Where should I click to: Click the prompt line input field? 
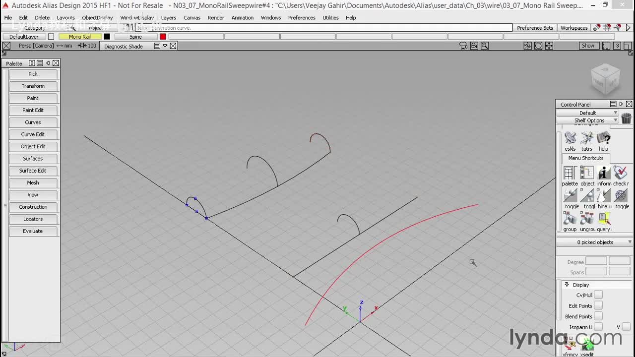tap(323, 28)
